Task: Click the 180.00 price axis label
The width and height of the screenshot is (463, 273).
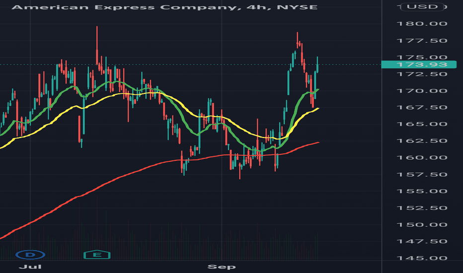Action: point(422,24)
